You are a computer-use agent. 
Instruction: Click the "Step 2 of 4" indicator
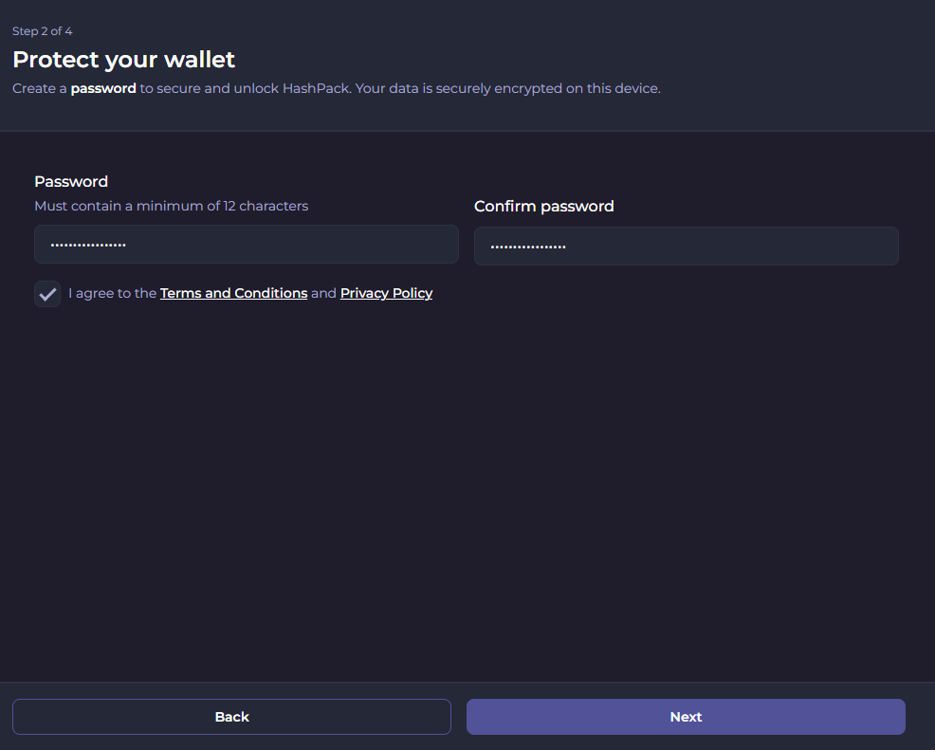click(x=42, y=31)
